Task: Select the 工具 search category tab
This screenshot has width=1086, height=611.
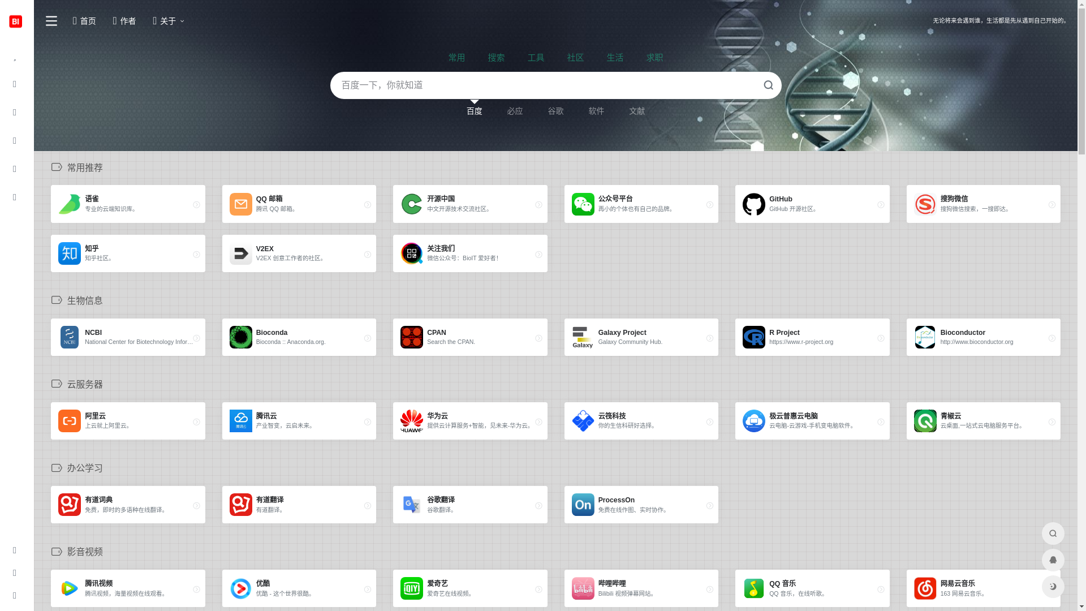Action: (x=536, y=58)
